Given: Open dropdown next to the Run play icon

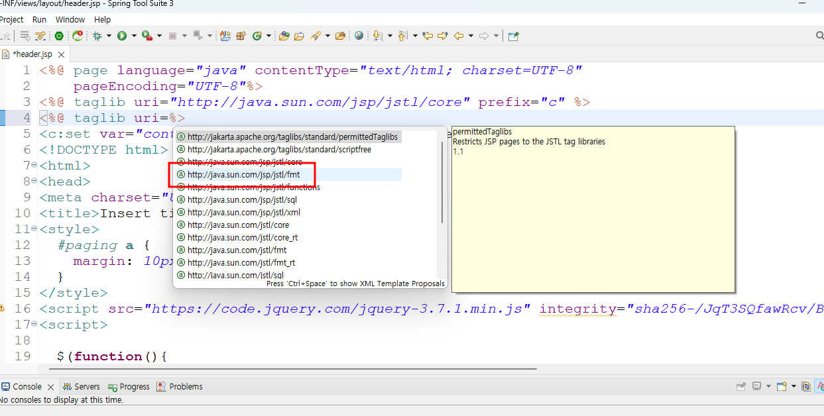Looking at the screenshot, I should 134,36.
